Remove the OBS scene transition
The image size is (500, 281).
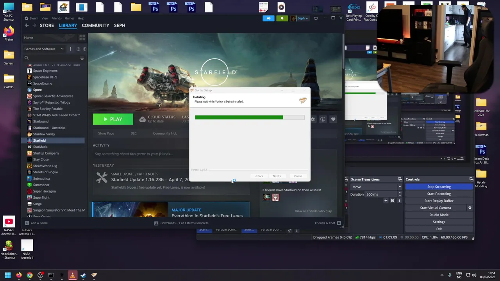point(393,201)
